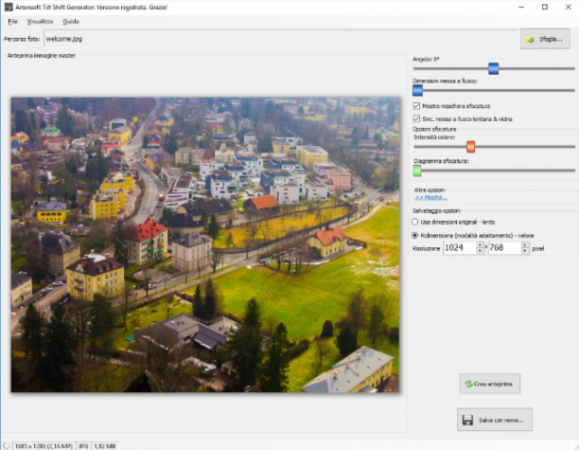
Task: Click the 1685 x 1280 (2,16 MP) status entry
Action: tap(44, 446)
